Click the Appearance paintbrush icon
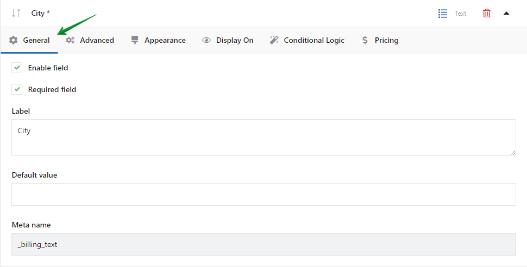 [x=135, y=40]
